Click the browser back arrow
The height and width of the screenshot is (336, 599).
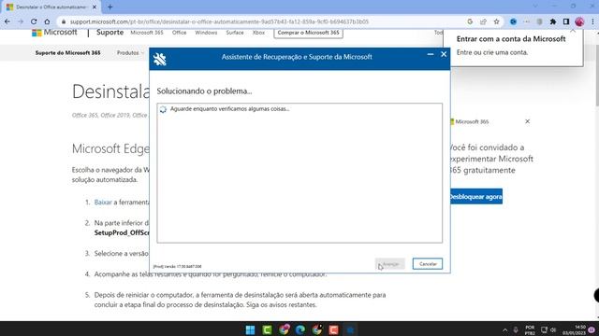7,21
